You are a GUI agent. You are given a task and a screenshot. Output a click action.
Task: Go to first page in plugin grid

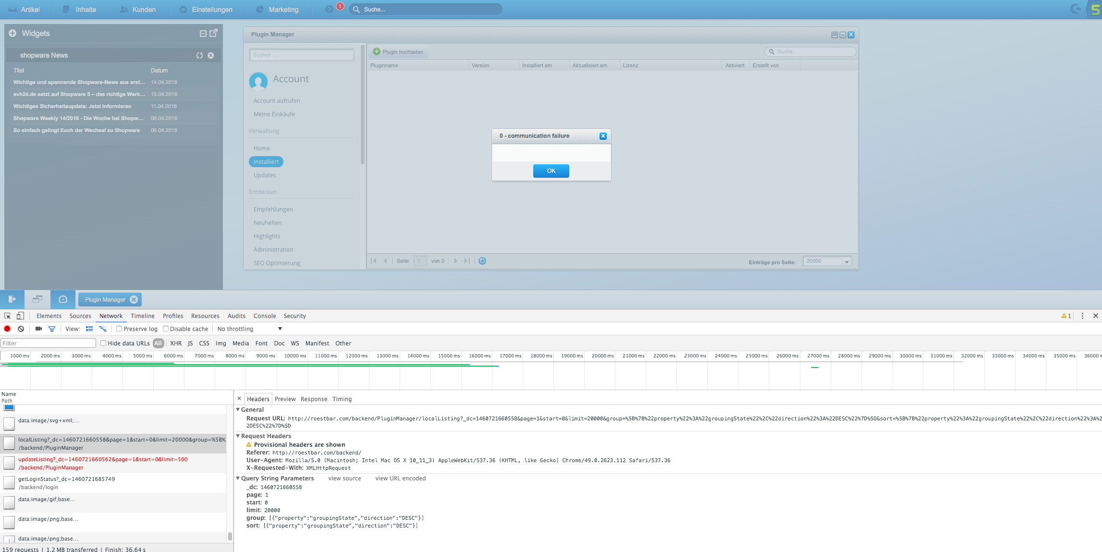(374, 261)
